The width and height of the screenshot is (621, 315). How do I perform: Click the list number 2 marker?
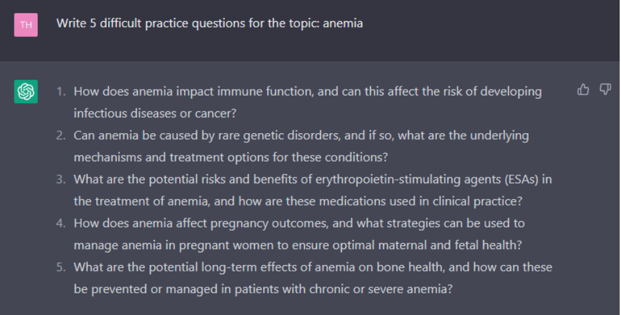(61, 136)
